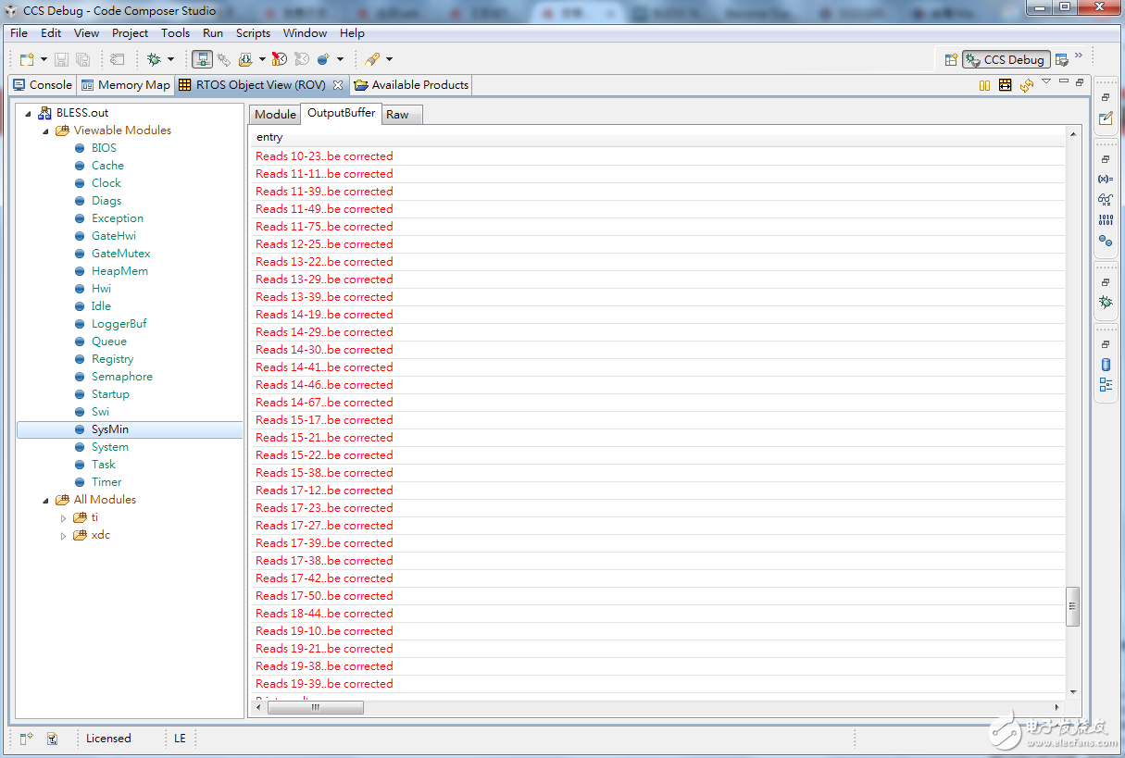Select row 'Reads 19-39..be corrected'
Viewport: 1125px width, 758px height.
658,684
